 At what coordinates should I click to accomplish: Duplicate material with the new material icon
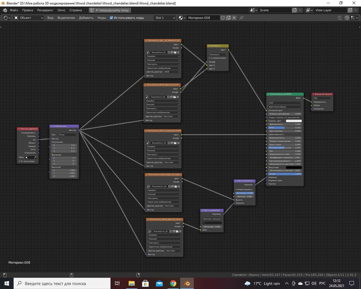228,18
